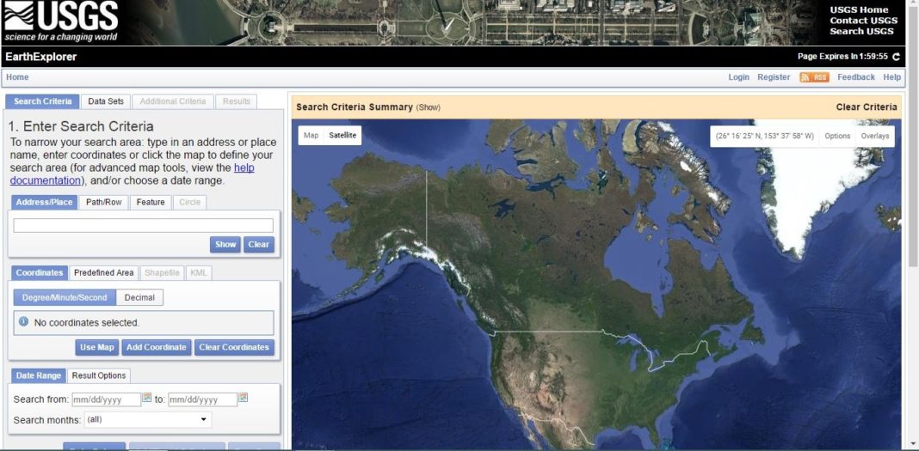
Task: Switch map to Satellite view
Action: 342,136
